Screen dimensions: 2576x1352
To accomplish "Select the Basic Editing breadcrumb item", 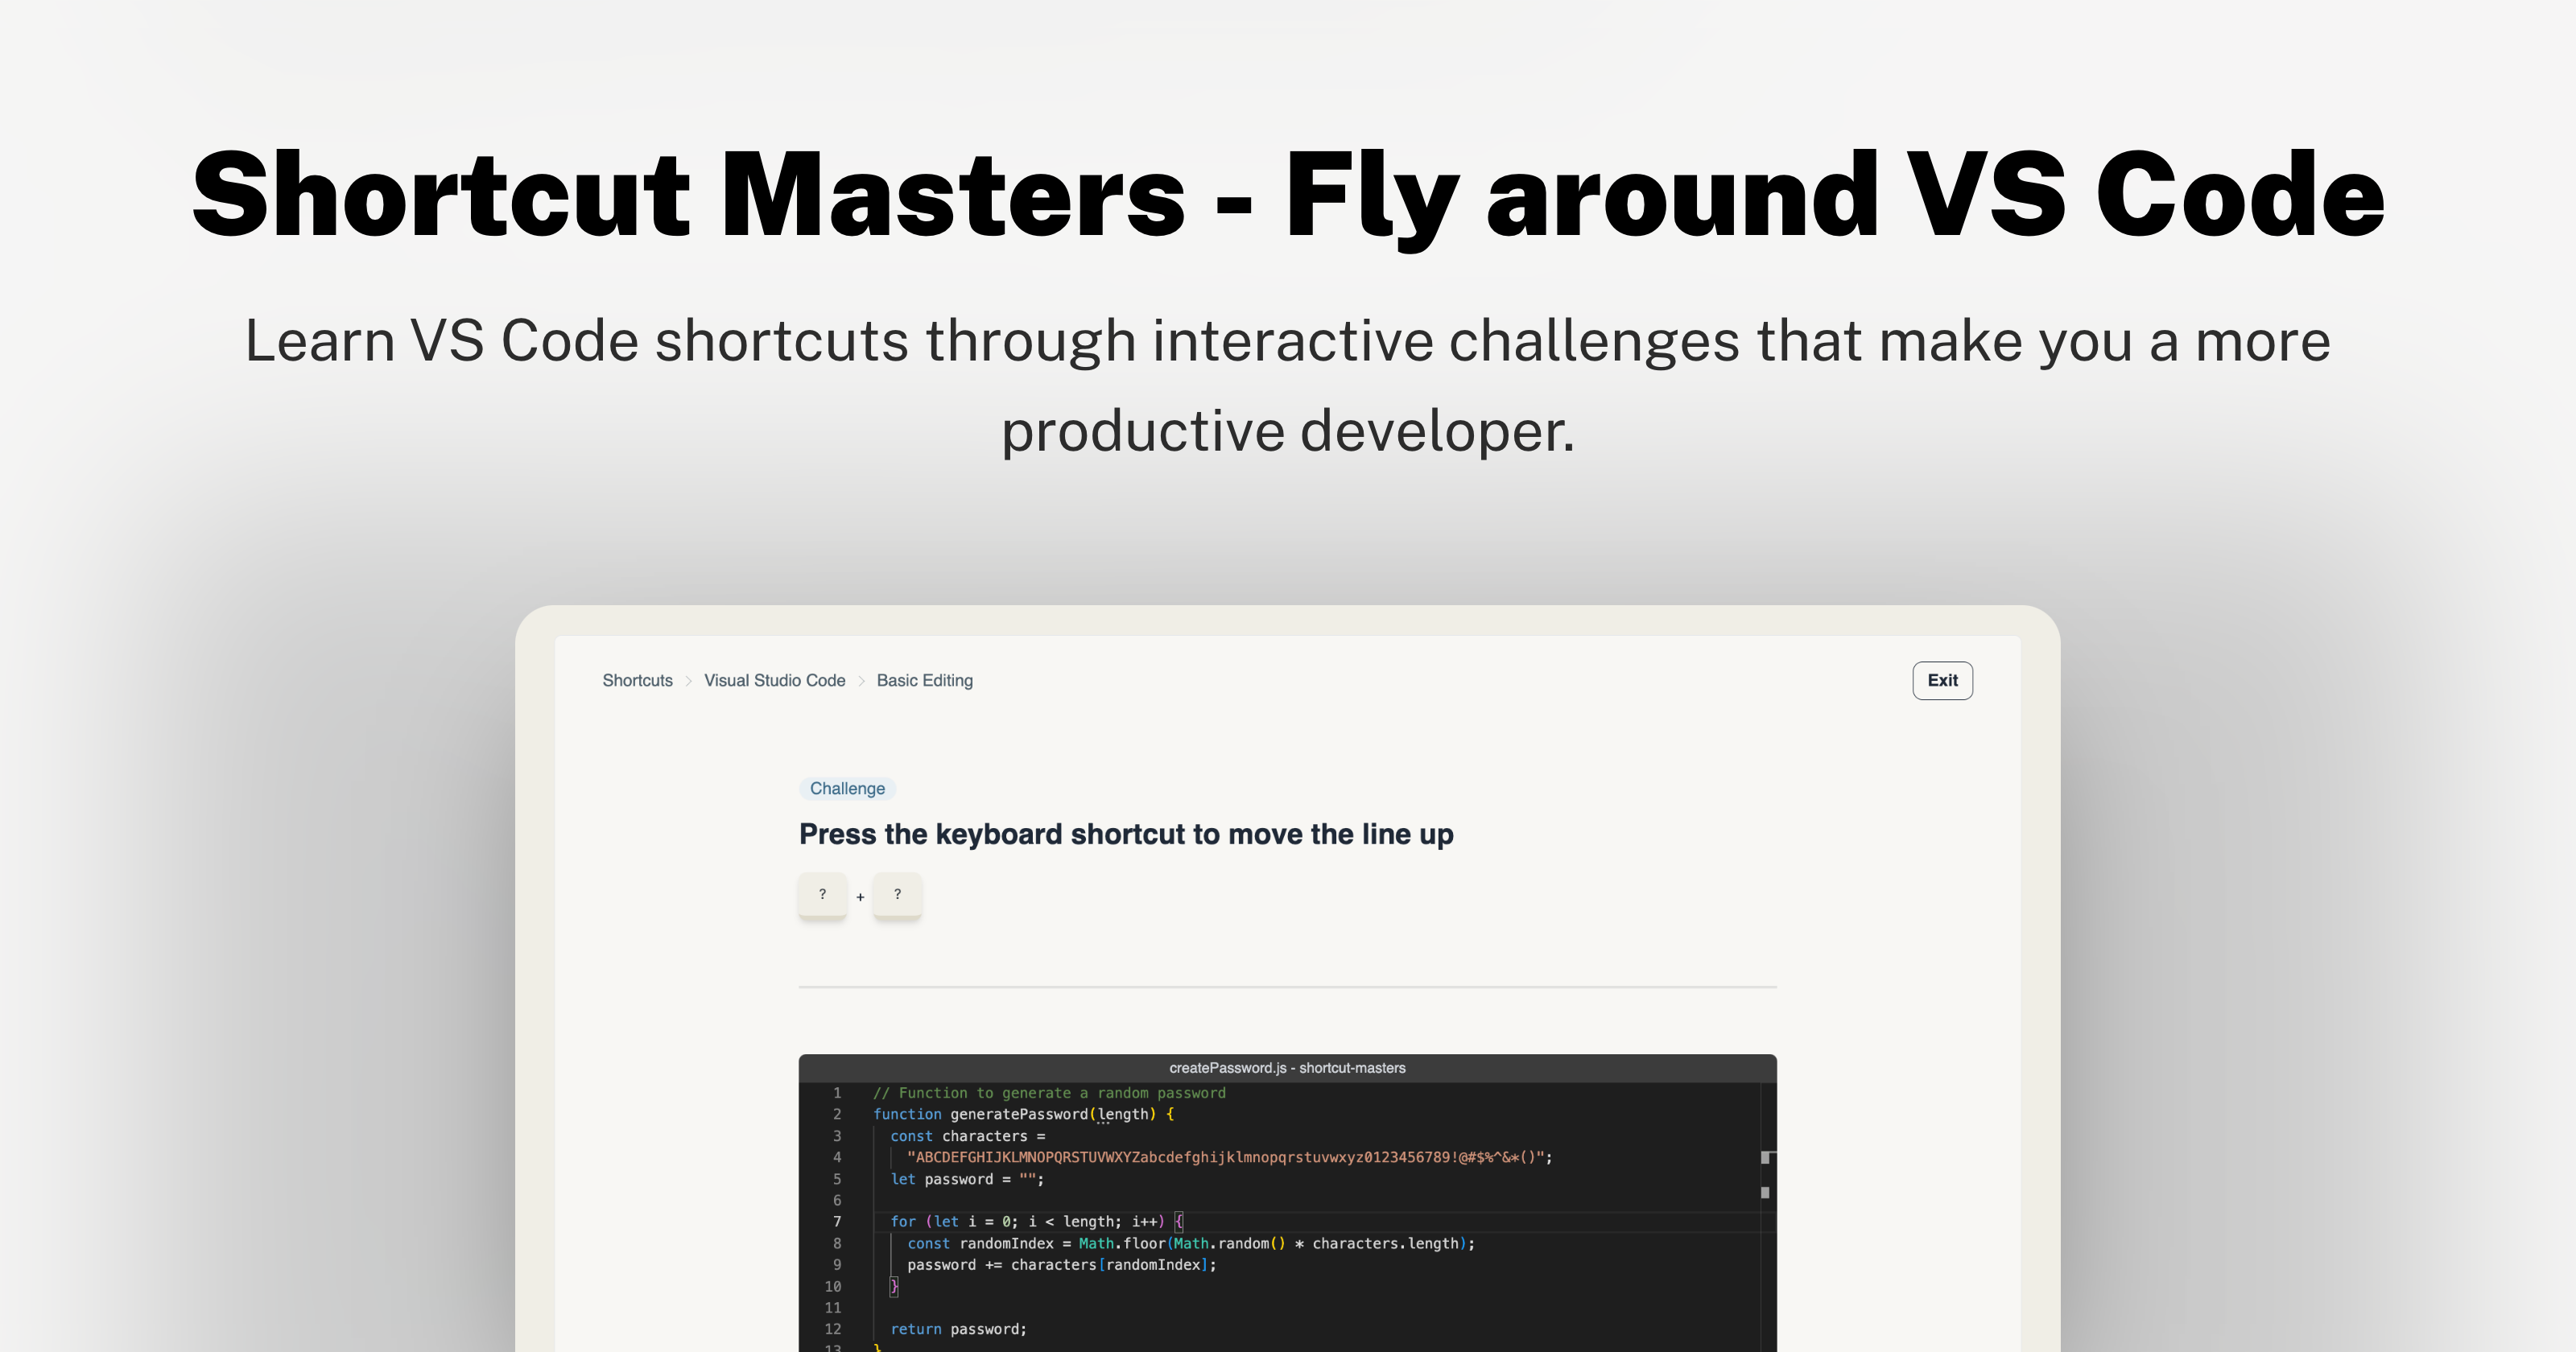I will [924, 680].
